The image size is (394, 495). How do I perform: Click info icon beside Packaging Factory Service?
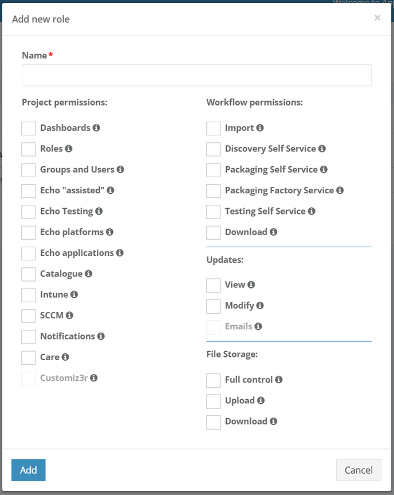tap(340, 190)
